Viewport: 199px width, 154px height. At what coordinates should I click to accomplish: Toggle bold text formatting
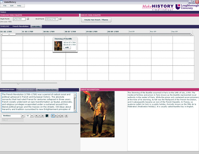(36, 116)
